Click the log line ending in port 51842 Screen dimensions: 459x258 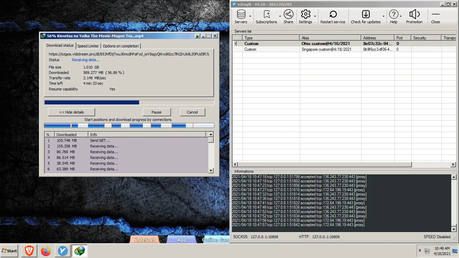(x=298, y=225)
